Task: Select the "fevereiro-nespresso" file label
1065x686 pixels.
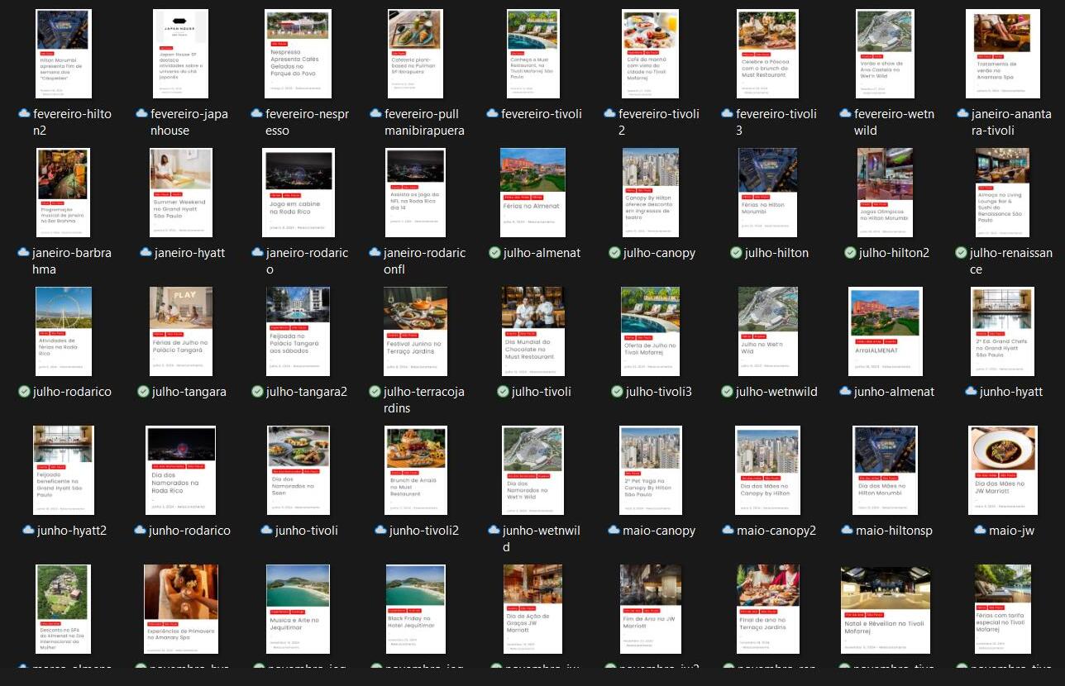Action: tap(308, 122)
